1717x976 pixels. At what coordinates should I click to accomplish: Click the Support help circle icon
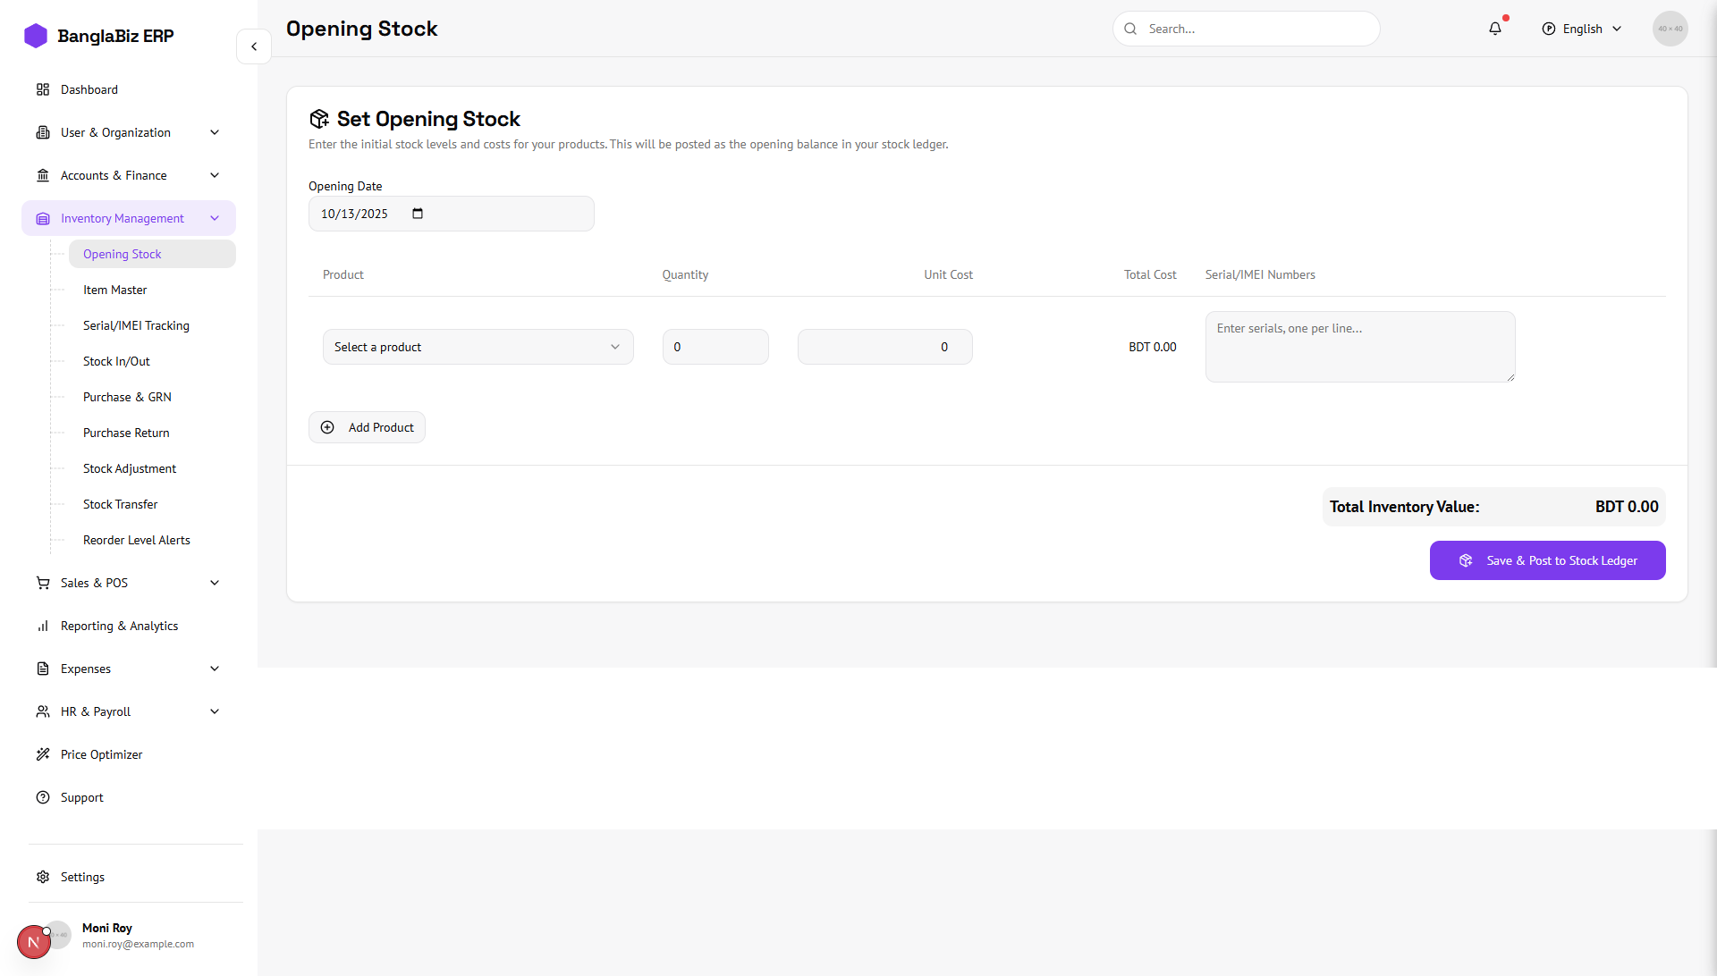tap(43, 797)
